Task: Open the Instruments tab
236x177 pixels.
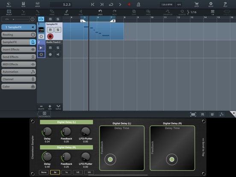Action: point(44,114)
